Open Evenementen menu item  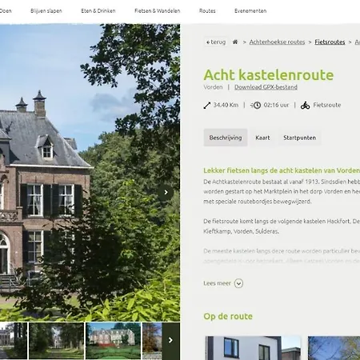250,11
